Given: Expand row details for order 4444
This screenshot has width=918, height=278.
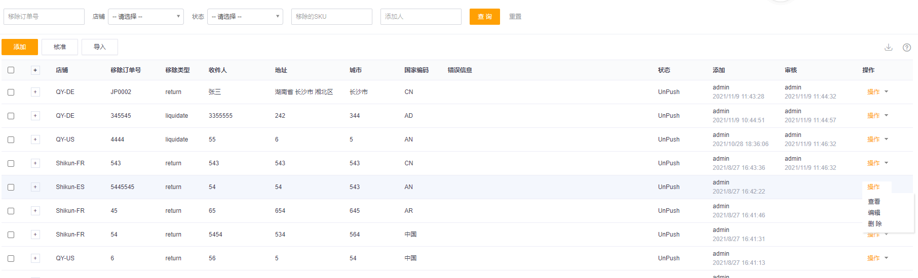Looking at the screenshot, I should [x=35, y=140].
